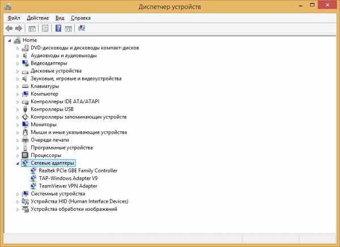Click the Forward arrow toolbar icon
This screenshot has height=247, width=340.
19,28
